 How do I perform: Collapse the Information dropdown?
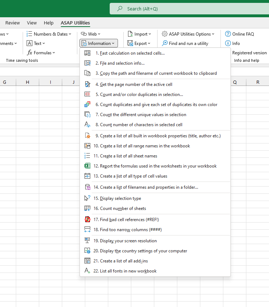[x=99, y=43]
